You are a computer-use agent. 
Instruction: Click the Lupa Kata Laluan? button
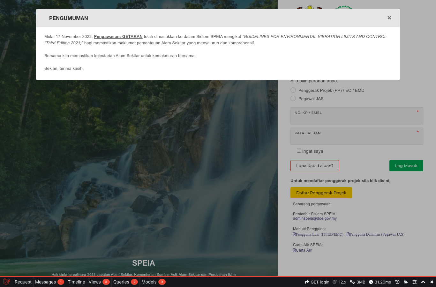[315, 166]
